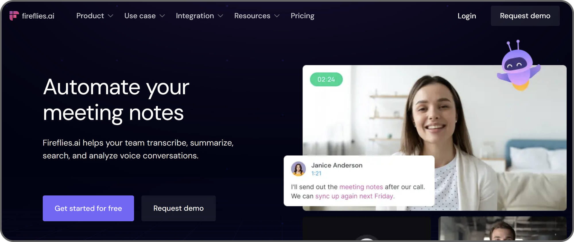Click the Login link
This screenshot has width=574, height=242.
pyautogui.click(x=467, y=16)
